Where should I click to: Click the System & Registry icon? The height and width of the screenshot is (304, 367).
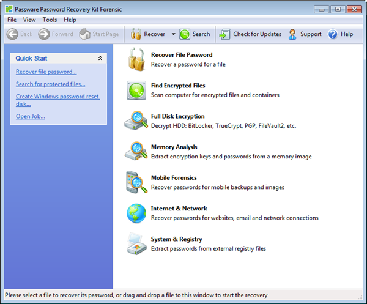(x=136, y=243)
